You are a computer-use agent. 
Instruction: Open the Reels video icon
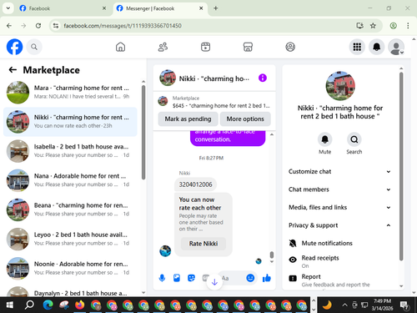tap(205, 47)
